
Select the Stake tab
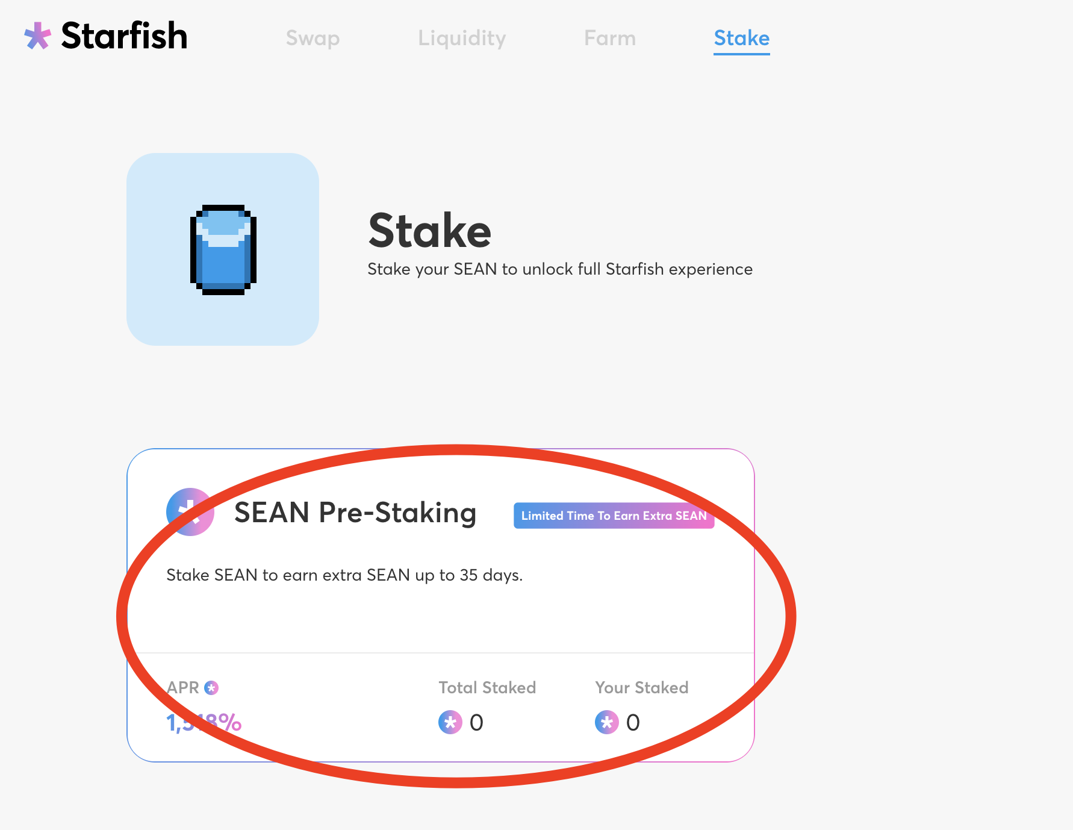(x=742, y=39)
